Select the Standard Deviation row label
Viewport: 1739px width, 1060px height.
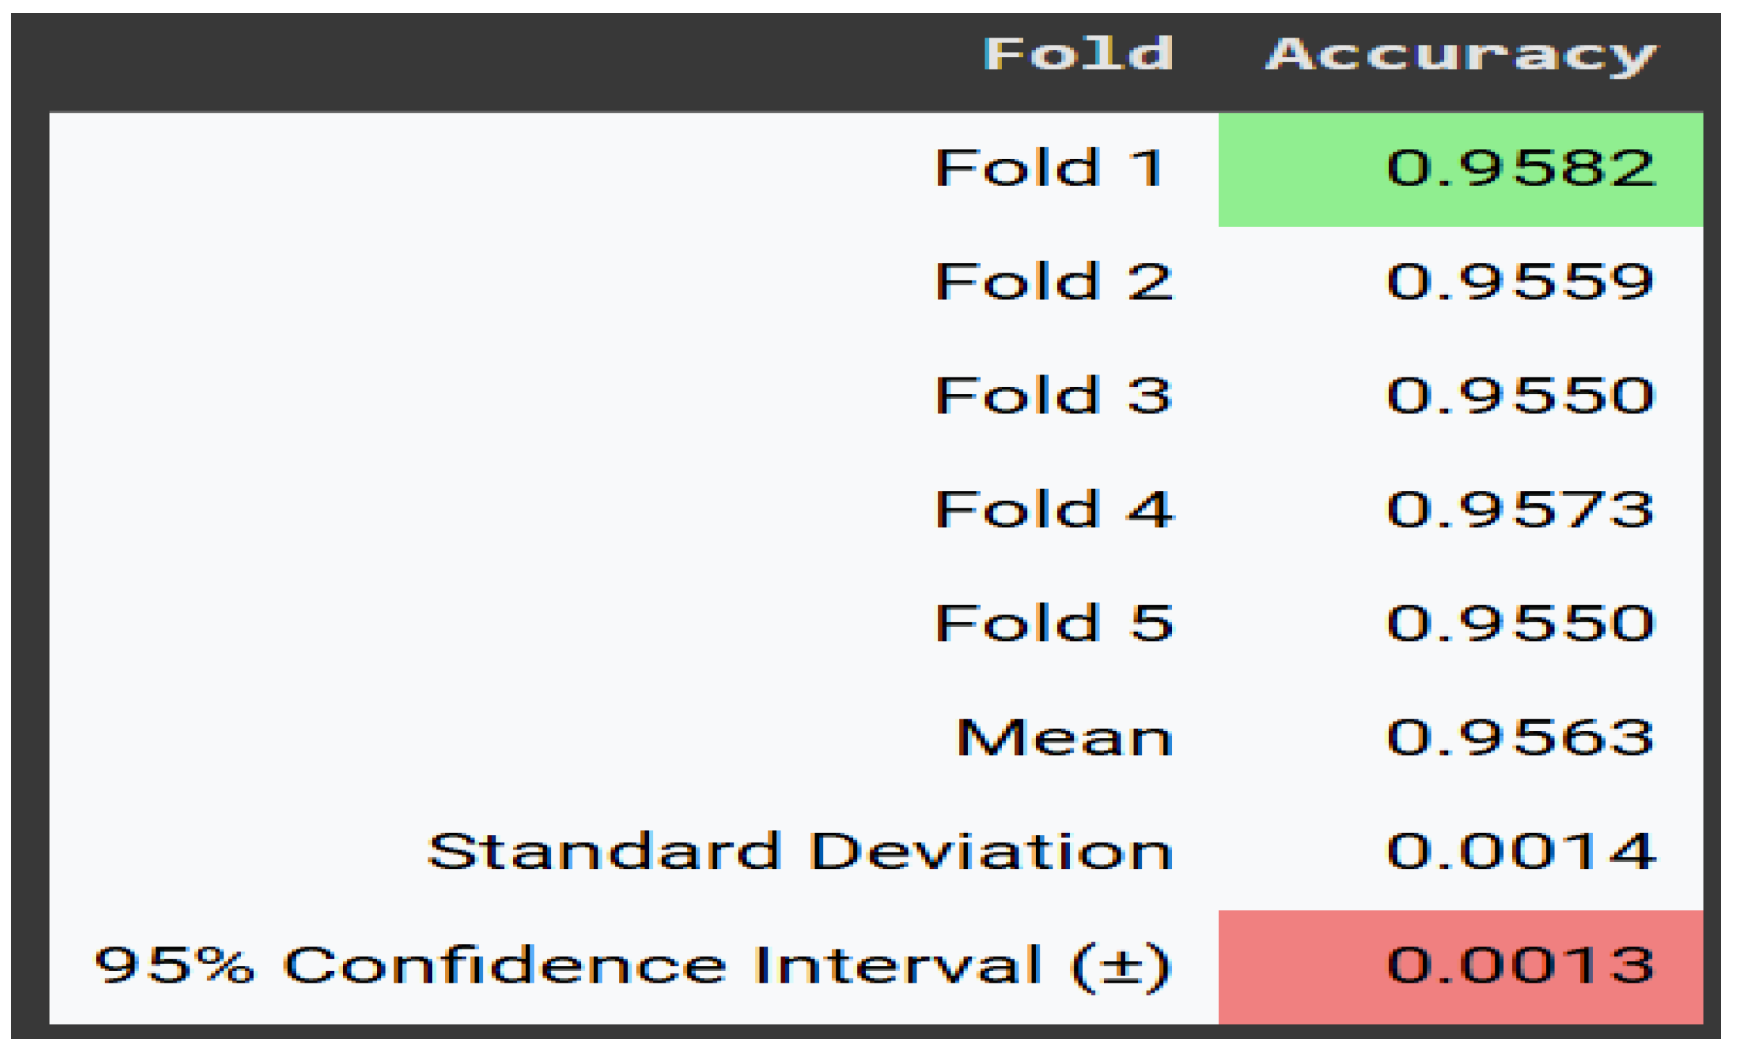[x=799, y=851]
